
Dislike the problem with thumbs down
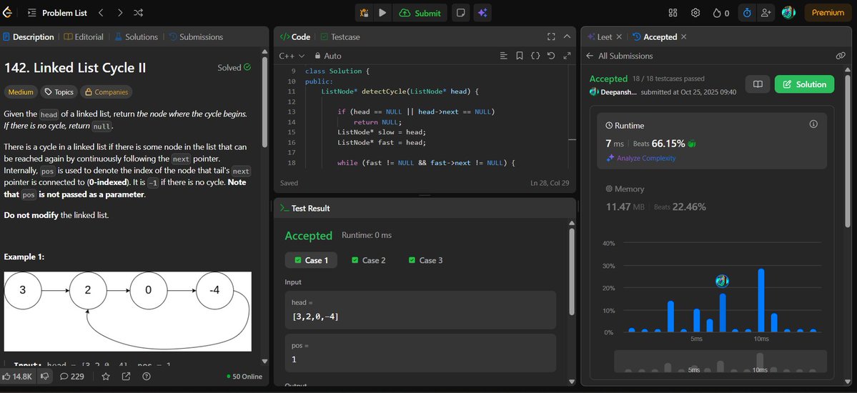[45, 376]
